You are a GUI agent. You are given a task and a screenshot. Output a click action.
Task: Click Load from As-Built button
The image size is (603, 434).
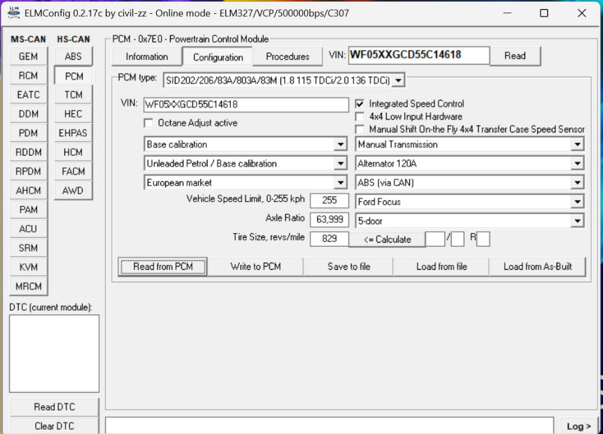[x=537, y=267]
